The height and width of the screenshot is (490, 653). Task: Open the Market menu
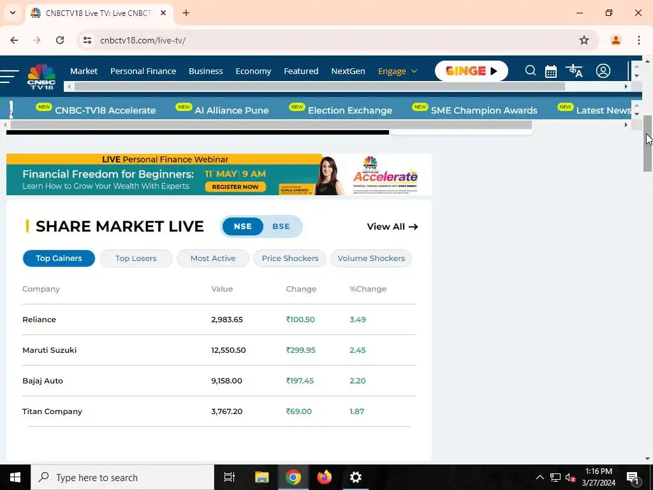(84, 71)
